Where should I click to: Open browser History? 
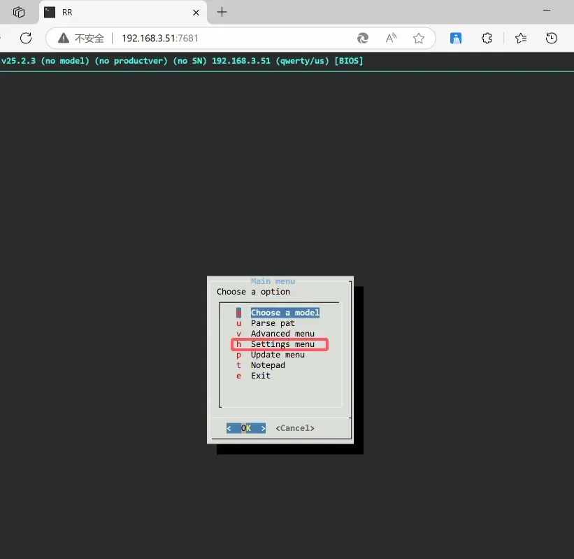(x=552, y=38)
